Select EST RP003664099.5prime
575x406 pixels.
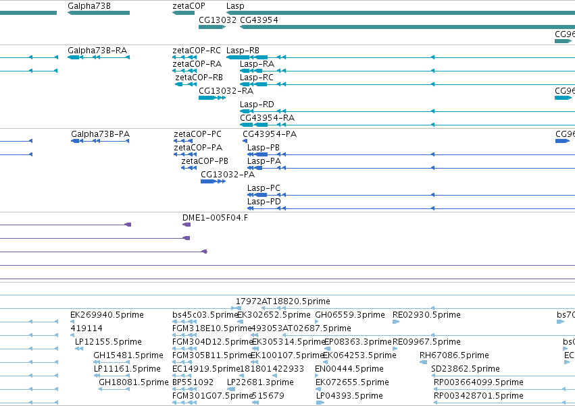[x=478, y=382]
